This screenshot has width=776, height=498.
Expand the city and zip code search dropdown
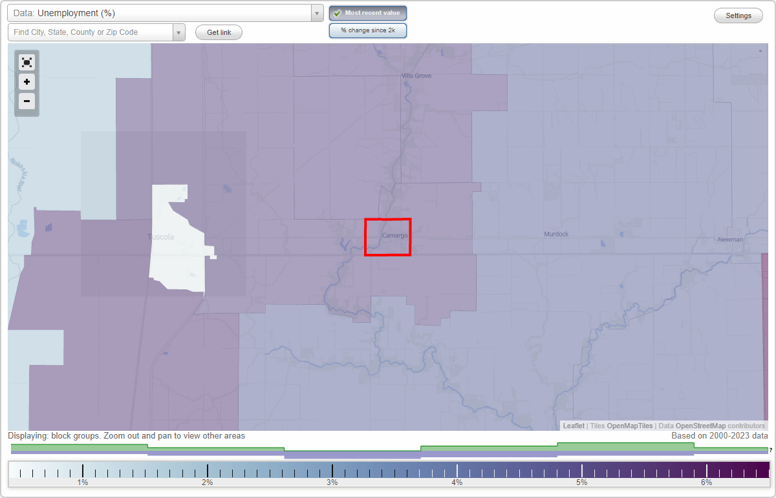179,31
